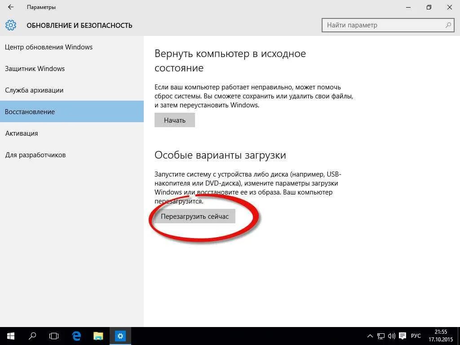
Task: Focus the 'Найти параметр' search field
Action: pyautogui.click(x=388, y=25)
